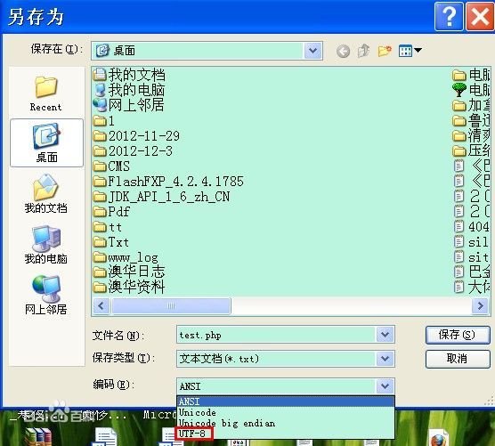
Task: Go back with the back arrow icon
Action: (343, 51)
